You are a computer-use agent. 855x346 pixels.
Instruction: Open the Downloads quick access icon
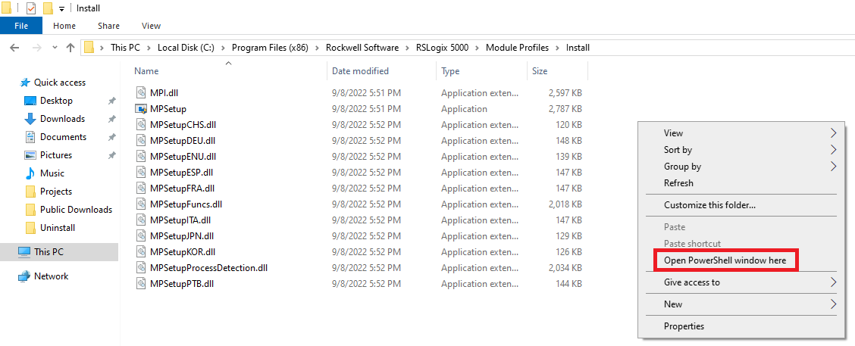pos(30,119)
